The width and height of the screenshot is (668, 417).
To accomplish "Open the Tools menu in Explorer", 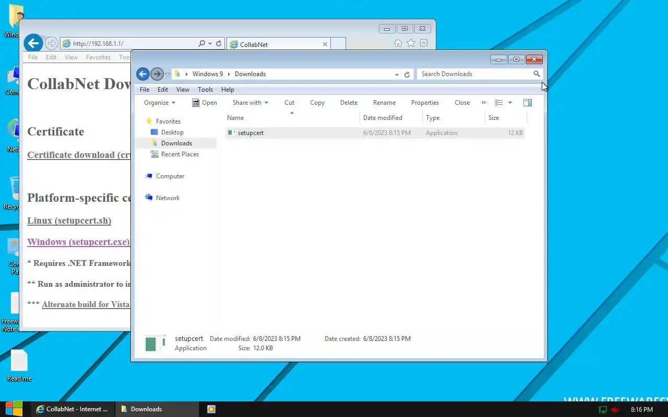I will [x=205, y=90].
